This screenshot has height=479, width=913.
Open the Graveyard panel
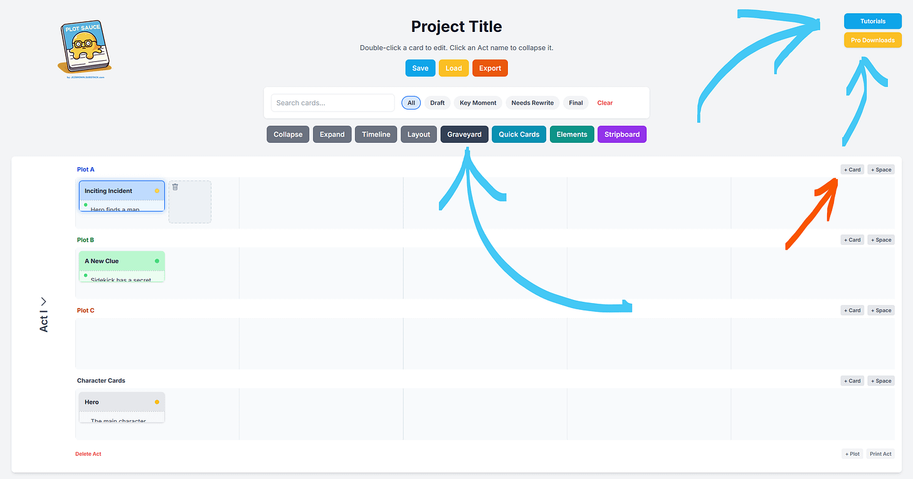coord(464,135)
